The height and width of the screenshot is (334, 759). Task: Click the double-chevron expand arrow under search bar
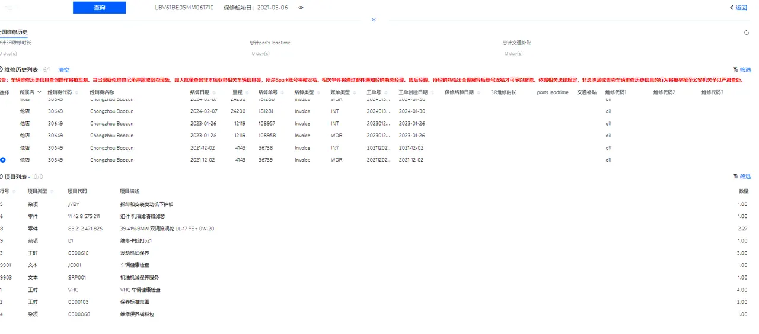click(x=374, y=20)
